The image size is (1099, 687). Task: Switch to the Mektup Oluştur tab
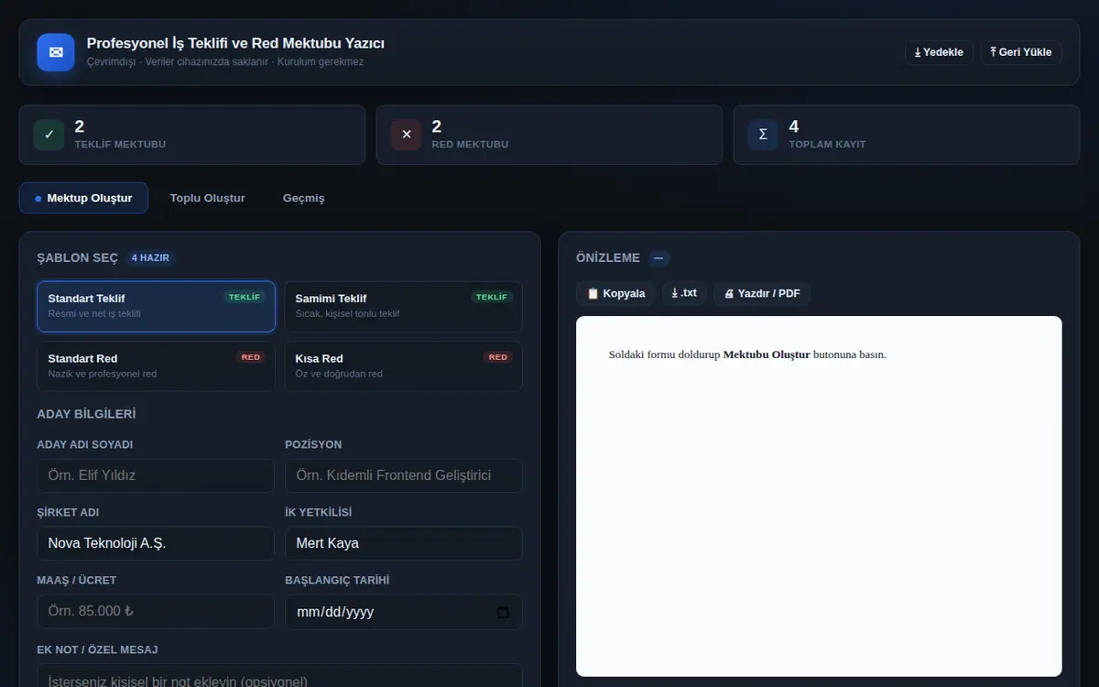(x=83, y=198)
